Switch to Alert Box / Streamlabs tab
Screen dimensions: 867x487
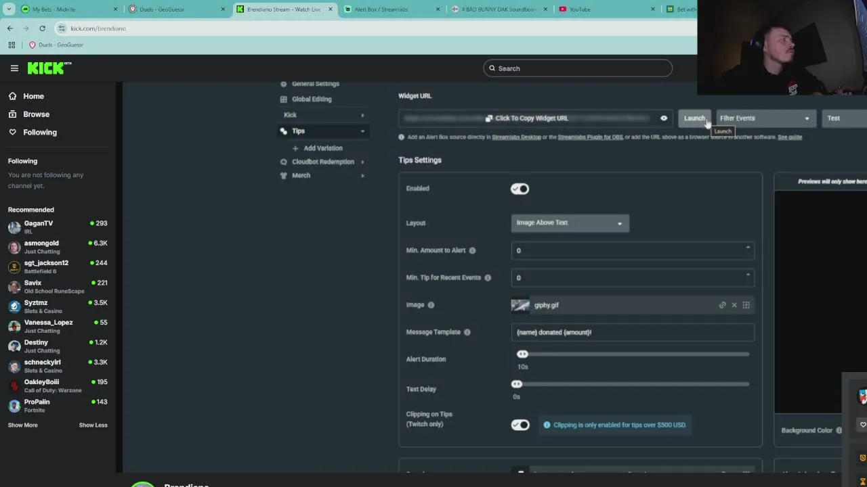tap(391, 9)
